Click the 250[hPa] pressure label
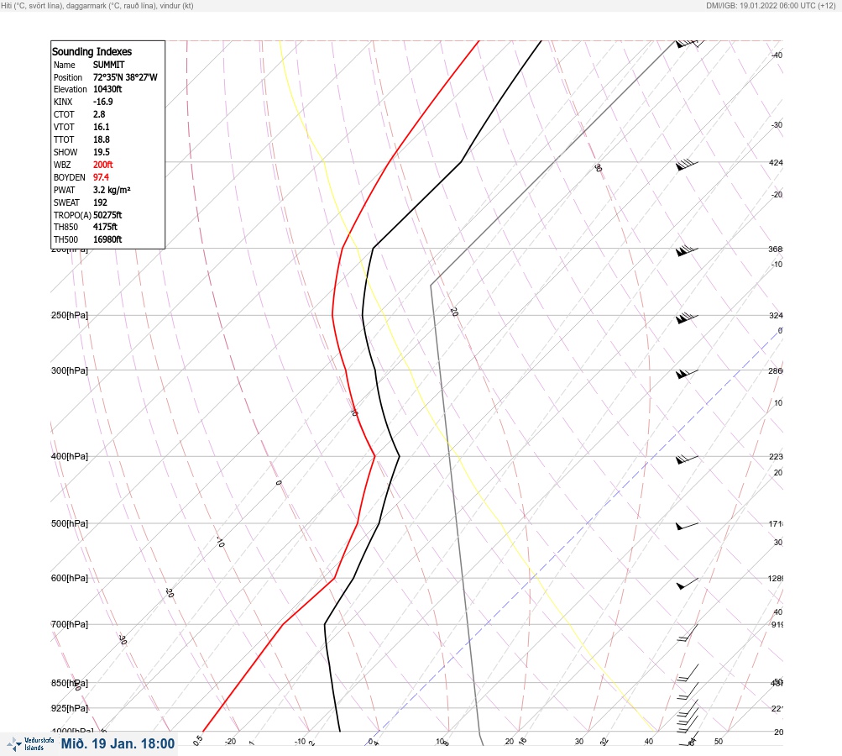842x756 pixels. pos(70,315)
